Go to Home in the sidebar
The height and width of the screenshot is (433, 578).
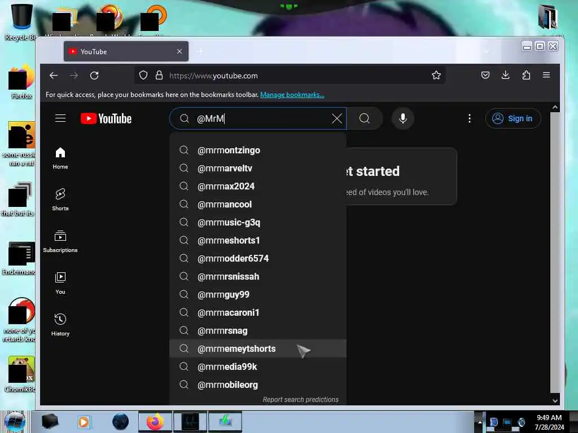click(x=60, y=158)
